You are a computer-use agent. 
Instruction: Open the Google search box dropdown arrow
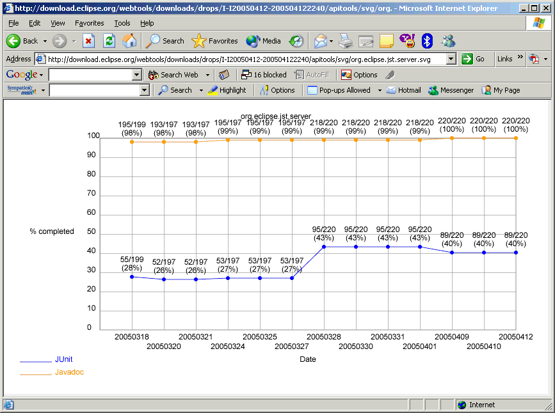coord(136,75)
